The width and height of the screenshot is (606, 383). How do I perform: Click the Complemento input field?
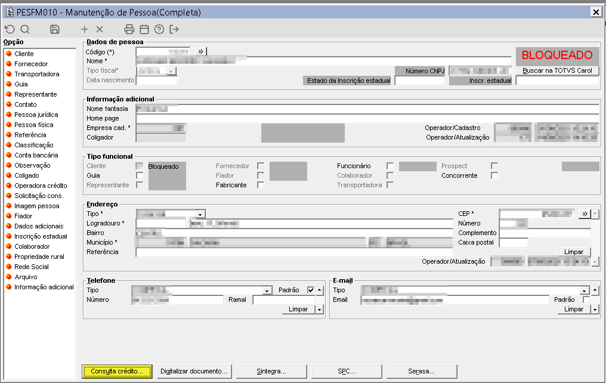tap(545, 233)
